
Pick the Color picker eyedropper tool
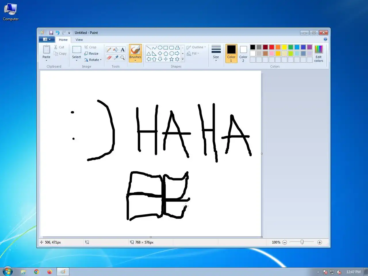[116, 58]
